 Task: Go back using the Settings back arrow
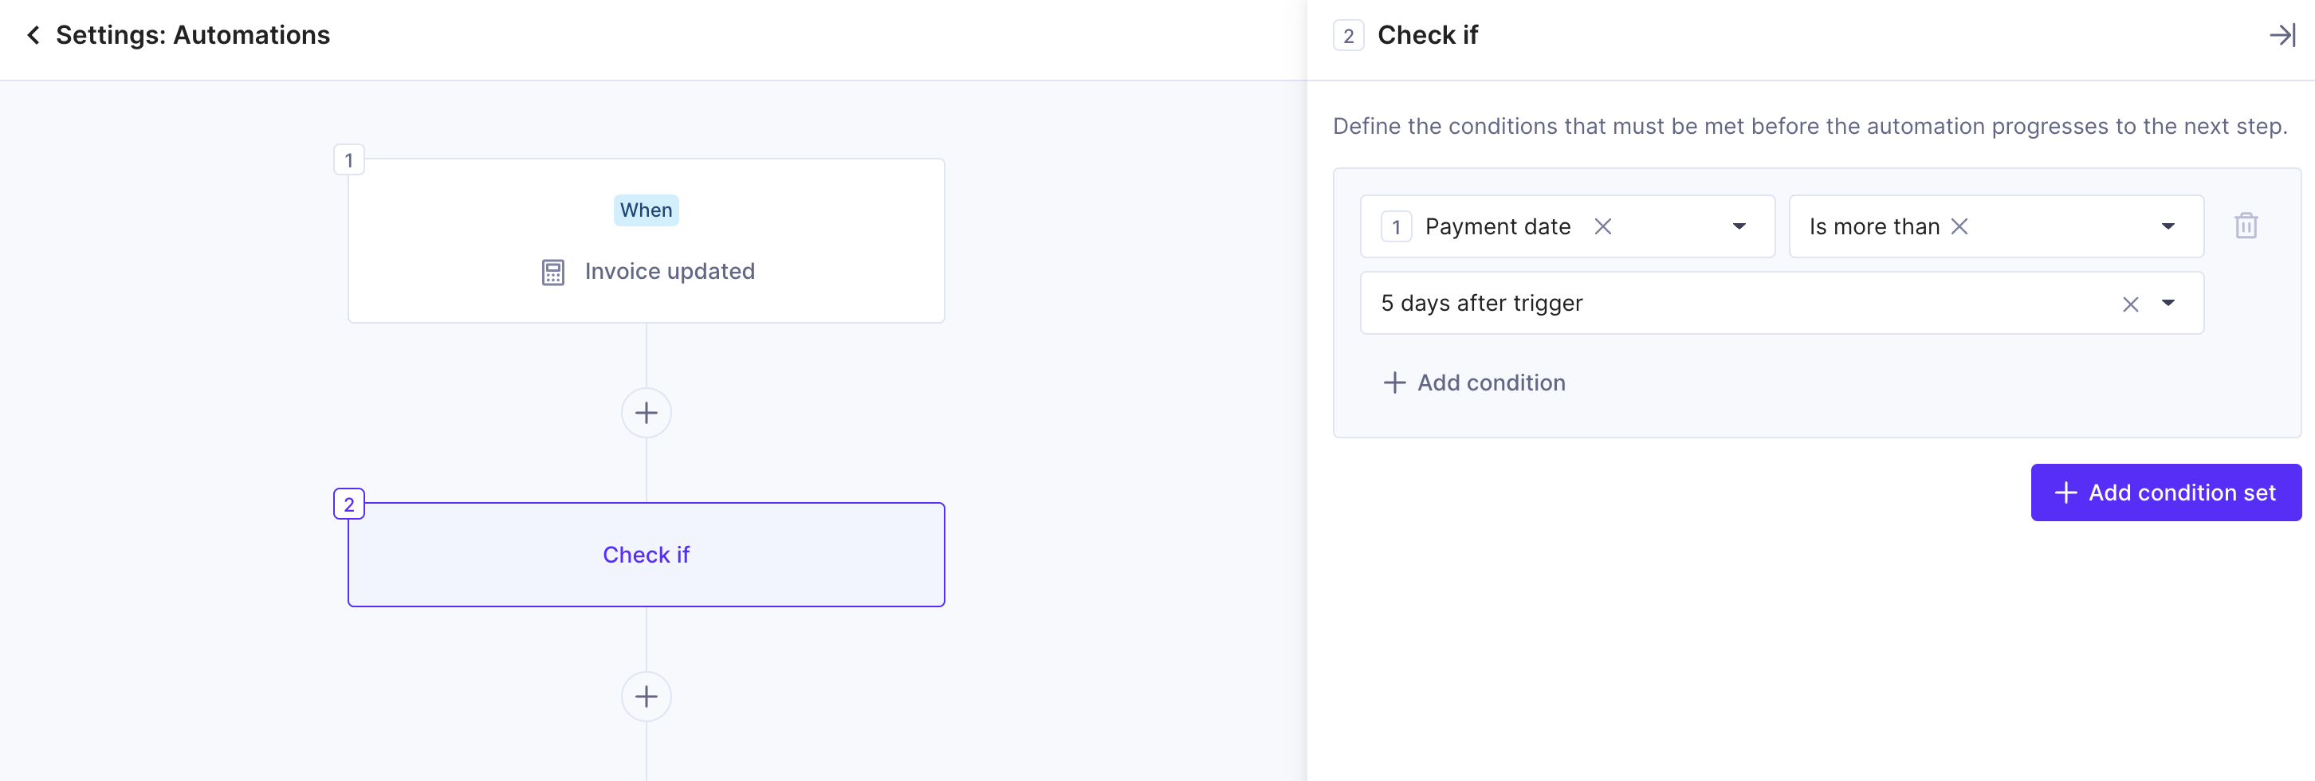(x=33, y=35)
